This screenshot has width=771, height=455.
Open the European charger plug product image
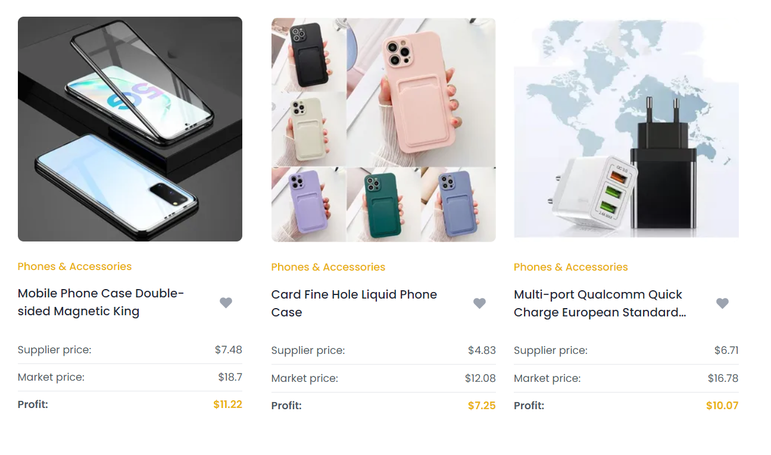(x=626, y=130)
